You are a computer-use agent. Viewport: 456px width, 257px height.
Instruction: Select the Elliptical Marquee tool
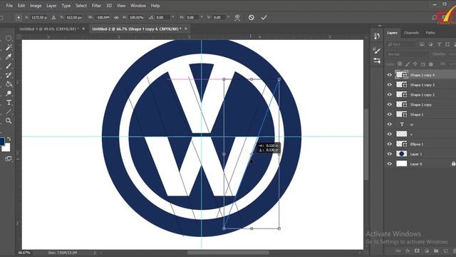pyautogui.click(x=9, y=38)
